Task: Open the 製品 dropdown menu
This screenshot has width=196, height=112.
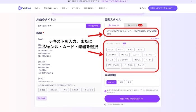Action: point(37,8)
